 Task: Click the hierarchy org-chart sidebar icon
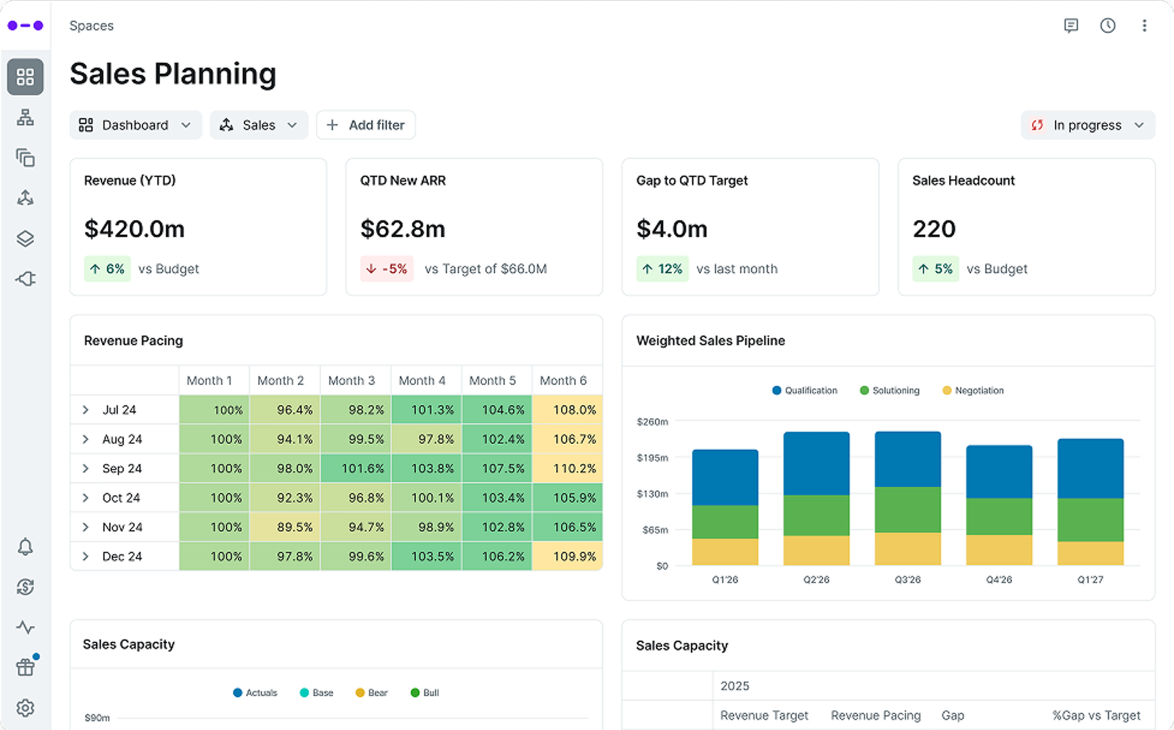tap(25, 117)
